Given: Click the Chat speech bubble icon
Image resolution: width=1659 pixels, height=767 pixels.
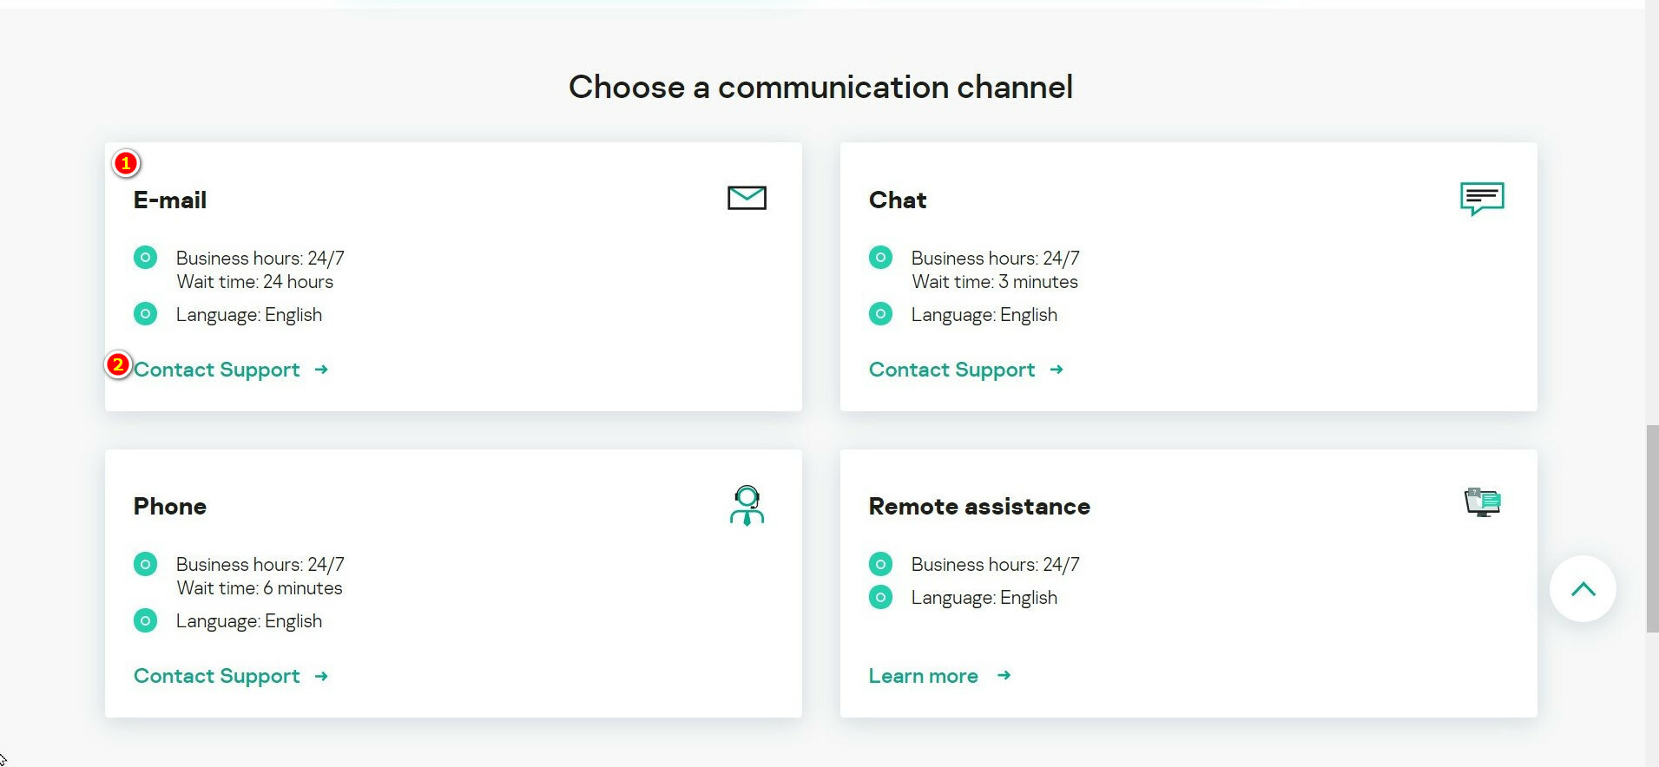Looking at the screenshot, I should pyautogui.click(x=1482, y=198).
